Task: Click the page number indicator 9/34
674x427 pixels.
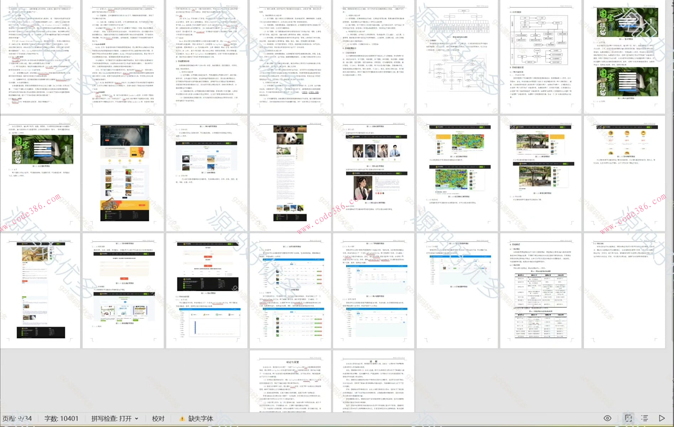Action: [x=17, y=419]
